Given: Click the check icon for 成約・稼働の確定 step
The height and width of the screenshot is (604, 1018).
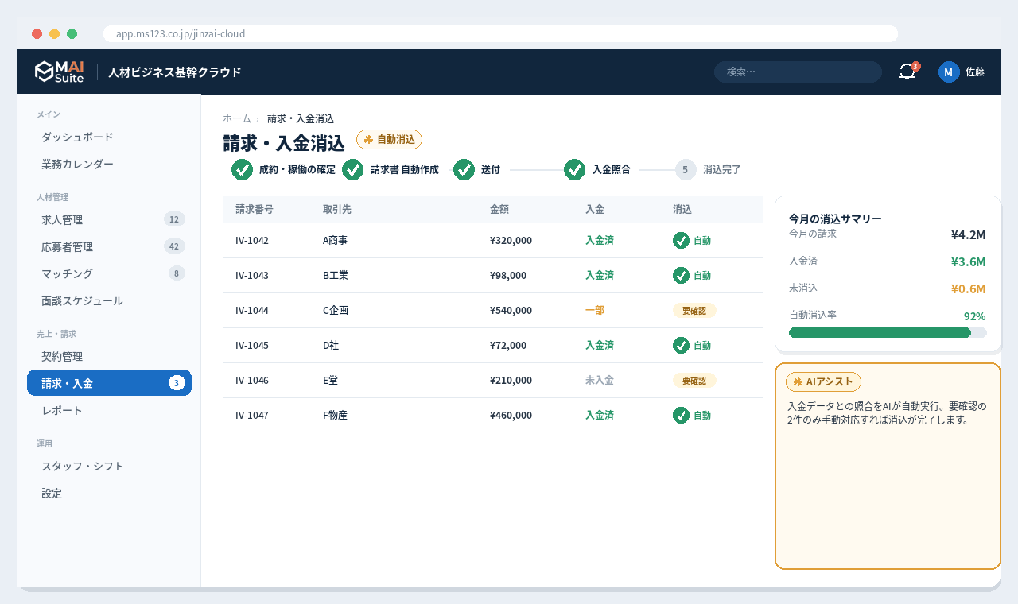Looking at the screenshot, I should pyautogui.click(x=242, y=169).
